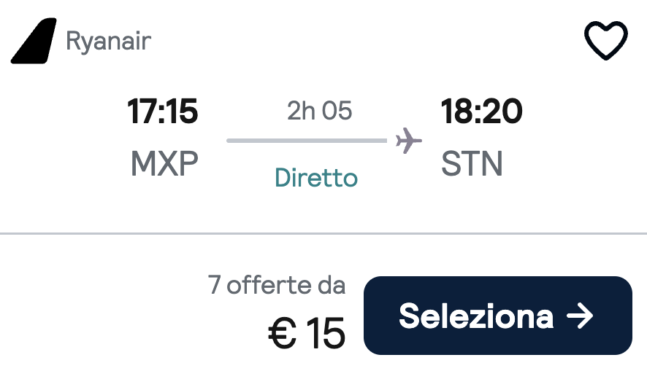The height and width of the screenshot is (379, 647).
Task: Click the € 15 price
Action: [x=307, y=333]
